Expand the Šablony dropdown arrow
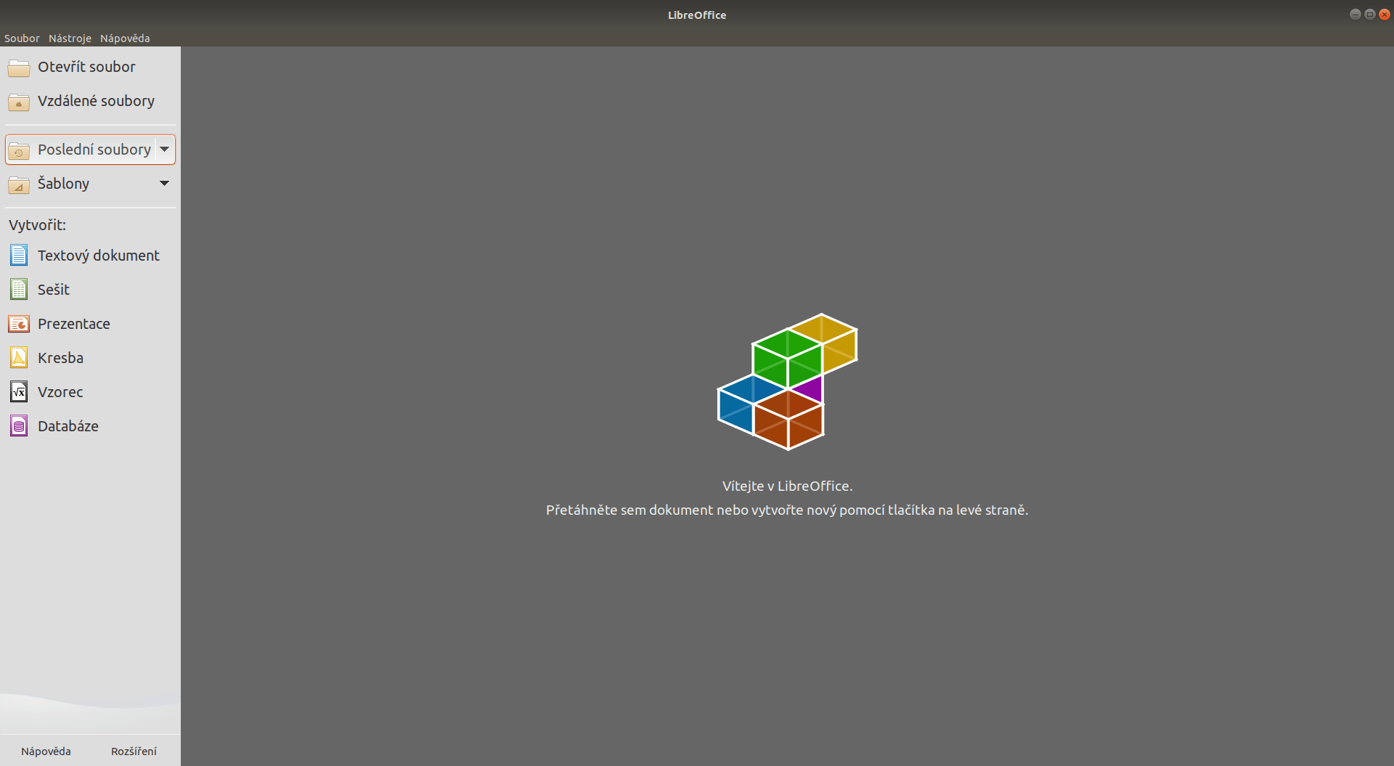This screenshot has width=1394, height=766. point(165,184)
